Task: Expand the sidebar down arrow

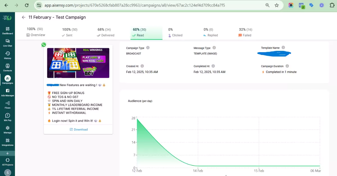Action: pos(8,153)
